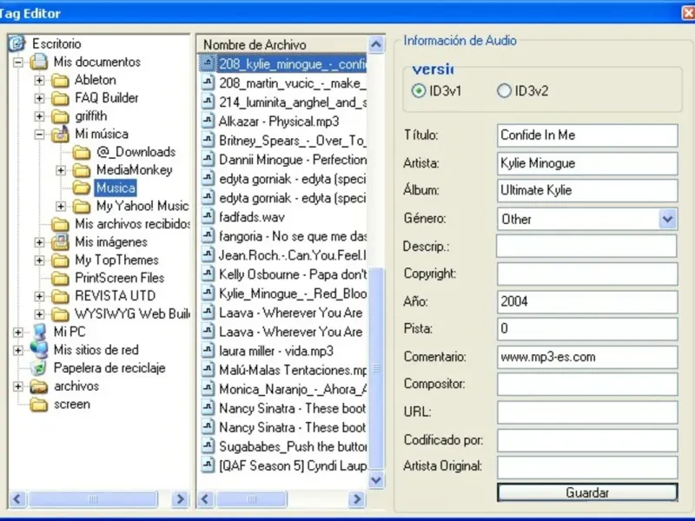695x521 pixels.
Task: Select the ID3v1 radio button
Action: [418, 91]
